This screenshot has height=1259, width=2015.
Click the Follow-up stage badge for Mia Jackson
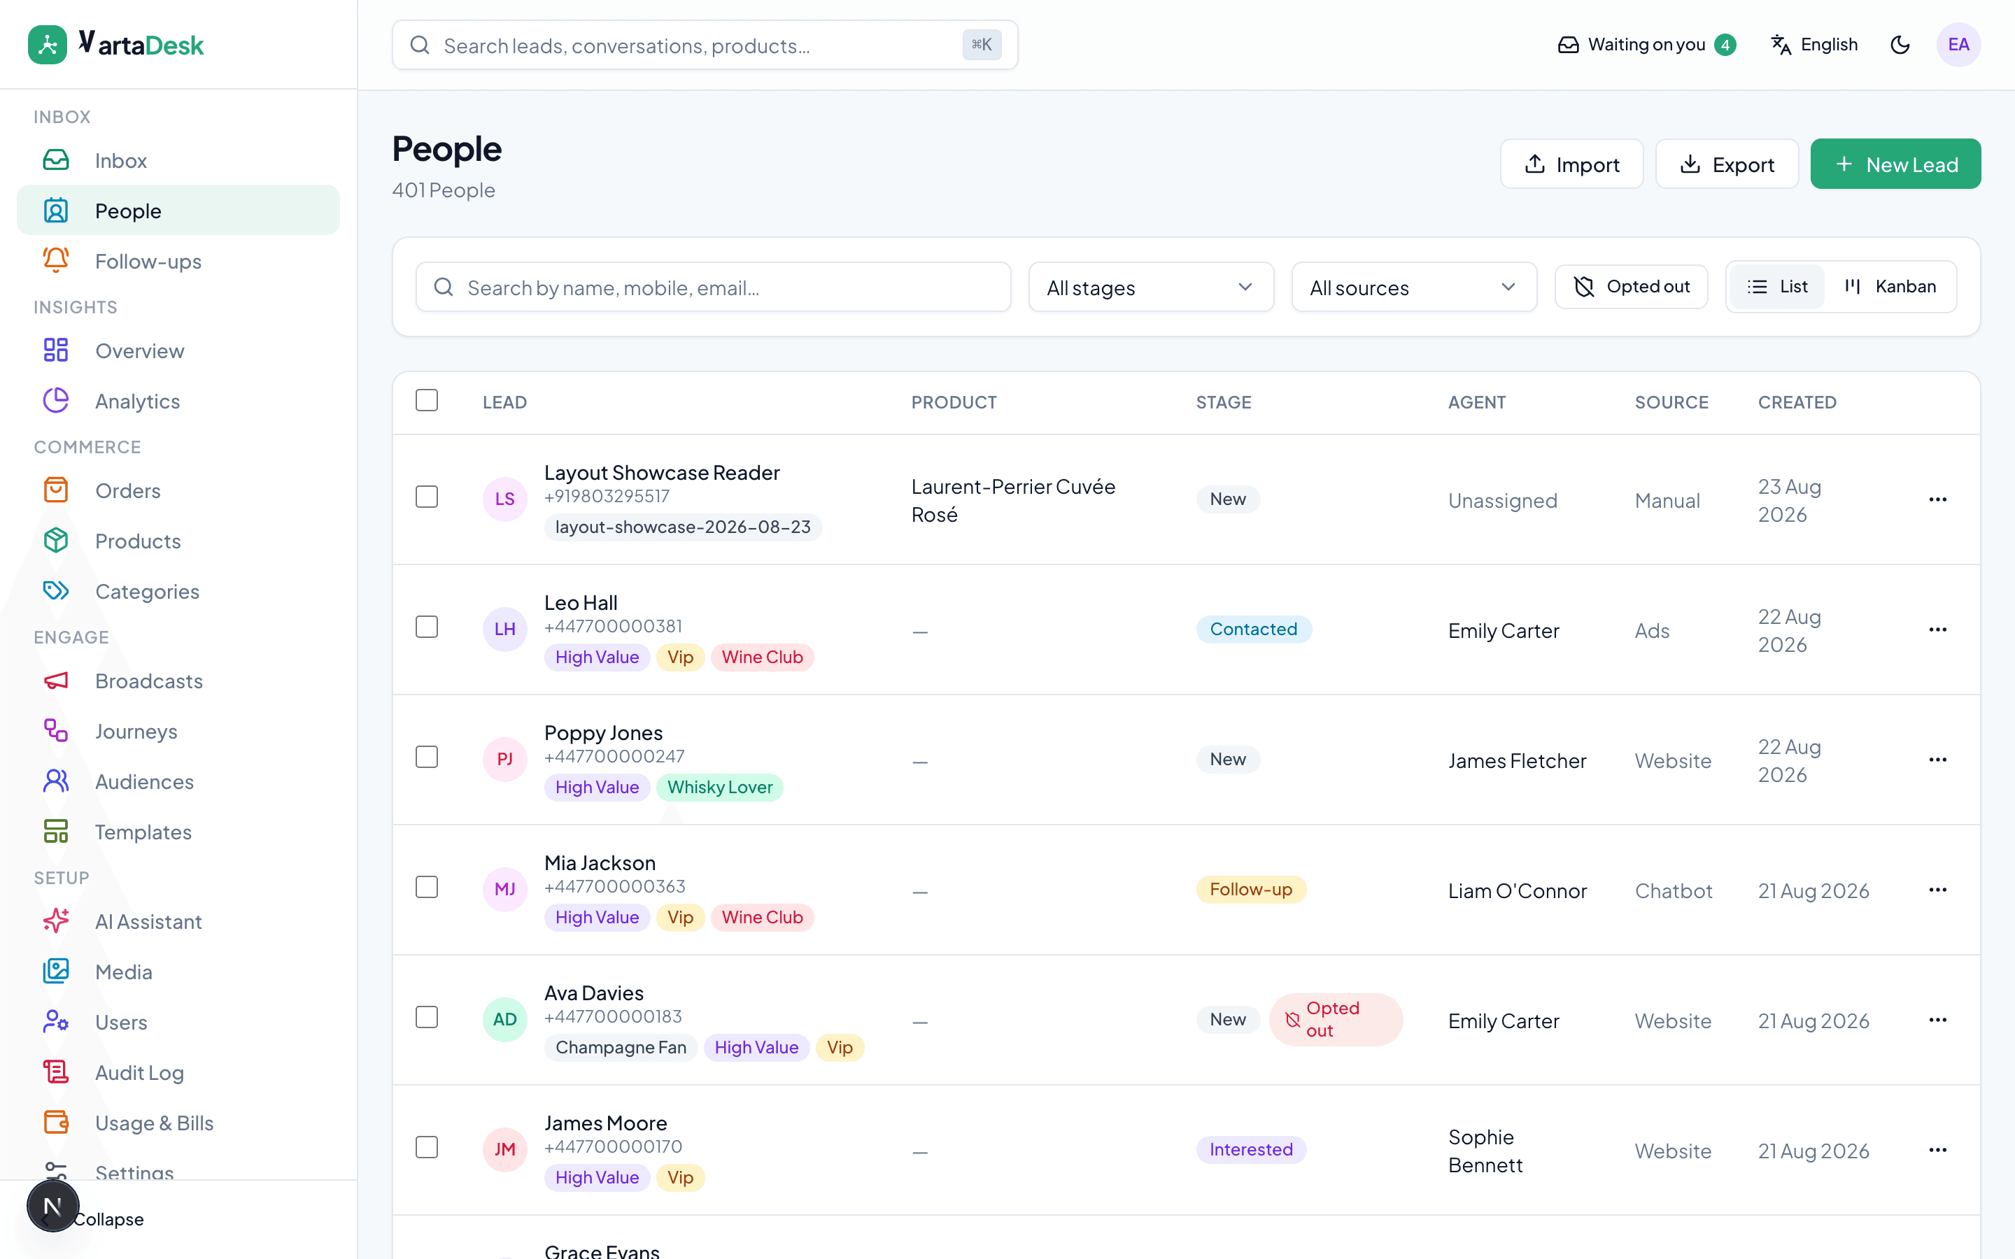coord(1251,889)
